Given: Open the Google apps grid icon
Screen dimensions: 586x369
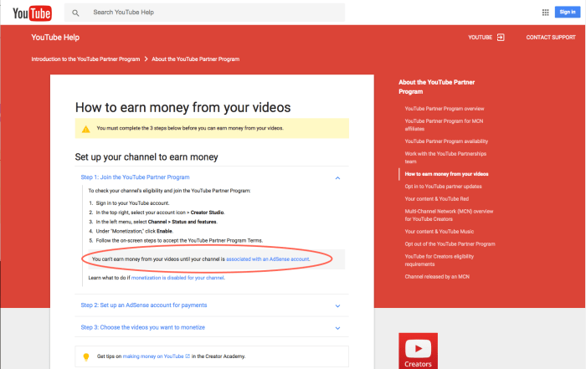Looking at the screenshot, I should point(545,13).
